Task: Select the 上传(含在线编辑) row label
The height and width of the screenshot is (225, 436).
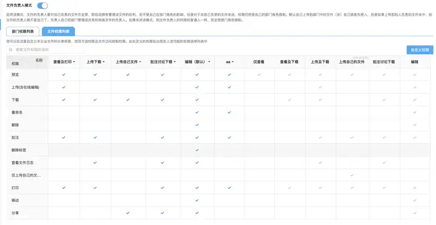Action: click(25, 87)
